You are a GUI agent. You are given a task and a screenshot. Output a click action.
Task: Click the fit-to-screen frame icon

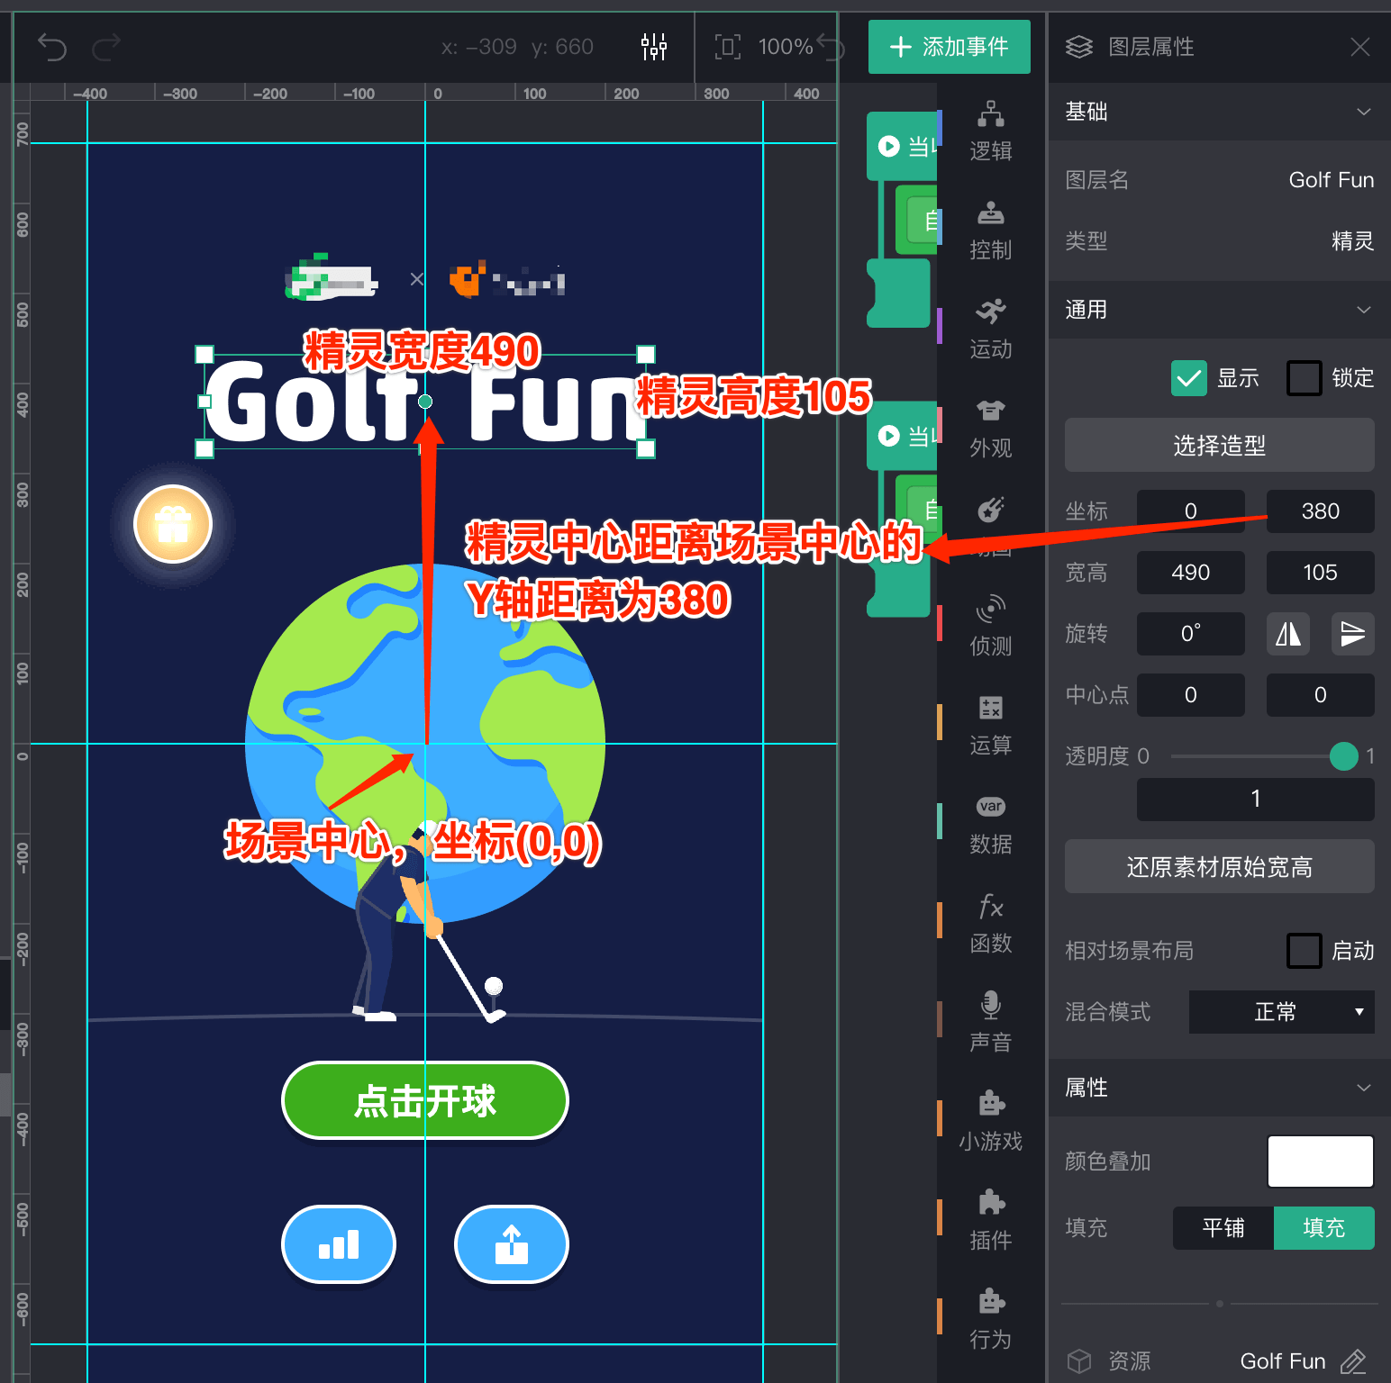[x=727, y=47]
